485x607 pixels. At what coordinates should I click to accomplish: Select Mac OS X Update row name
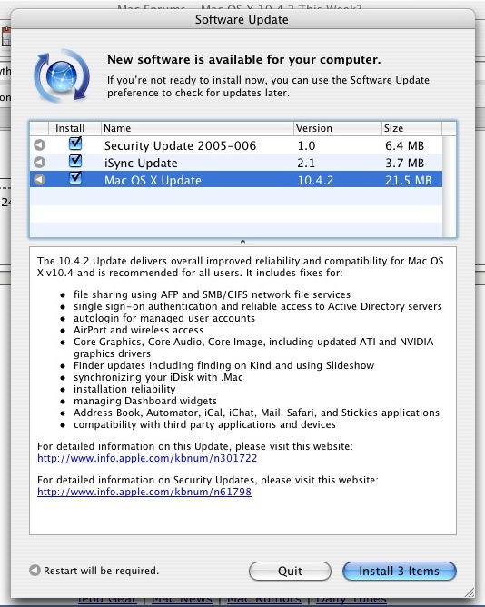pos(153,180)
